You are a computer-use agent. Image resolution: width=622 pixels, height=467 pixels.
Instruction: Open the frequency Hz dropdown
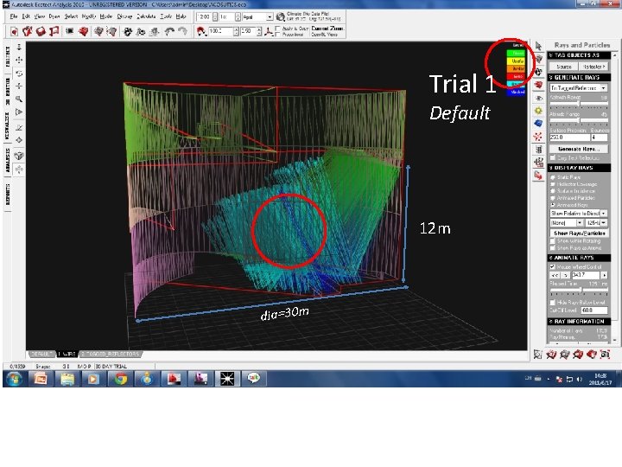click(597, 223)
